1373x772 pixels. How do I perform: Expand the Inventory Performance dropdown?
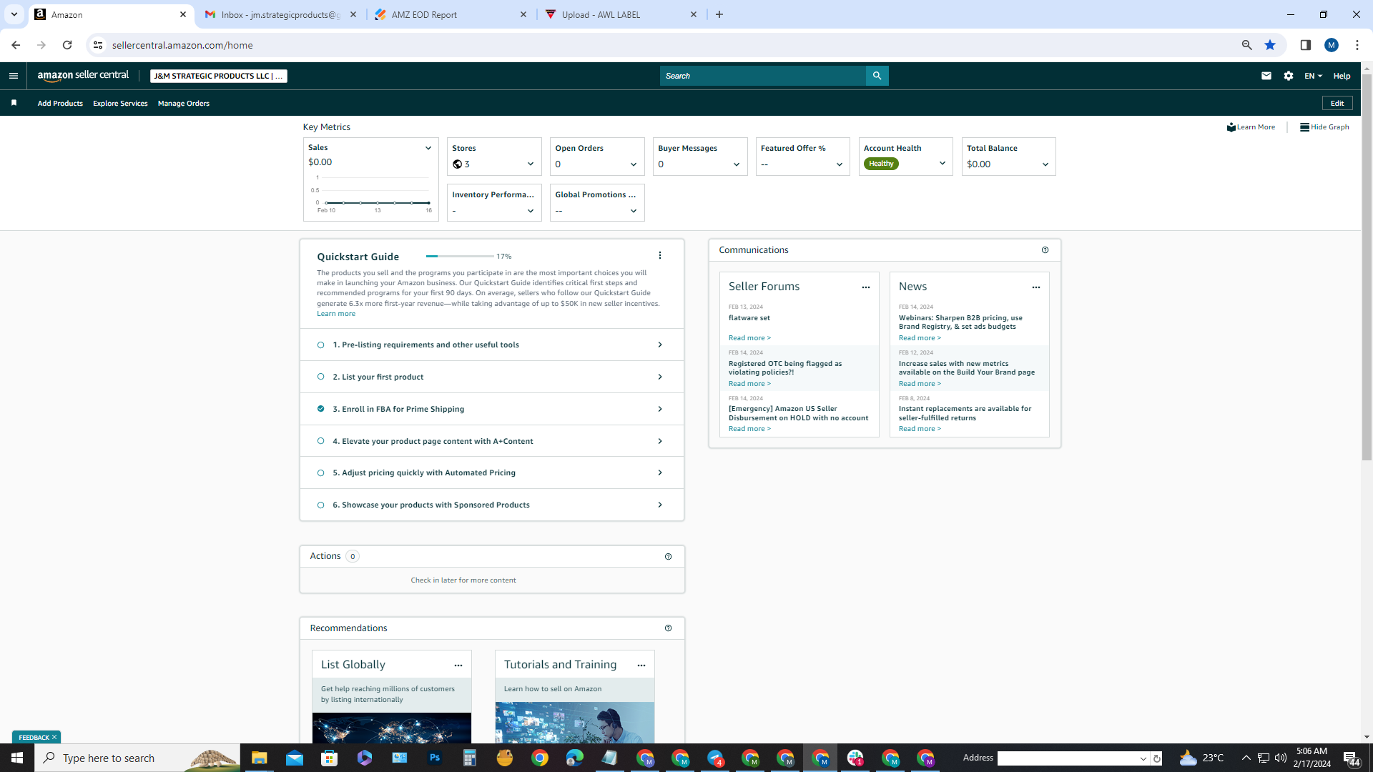531,211
